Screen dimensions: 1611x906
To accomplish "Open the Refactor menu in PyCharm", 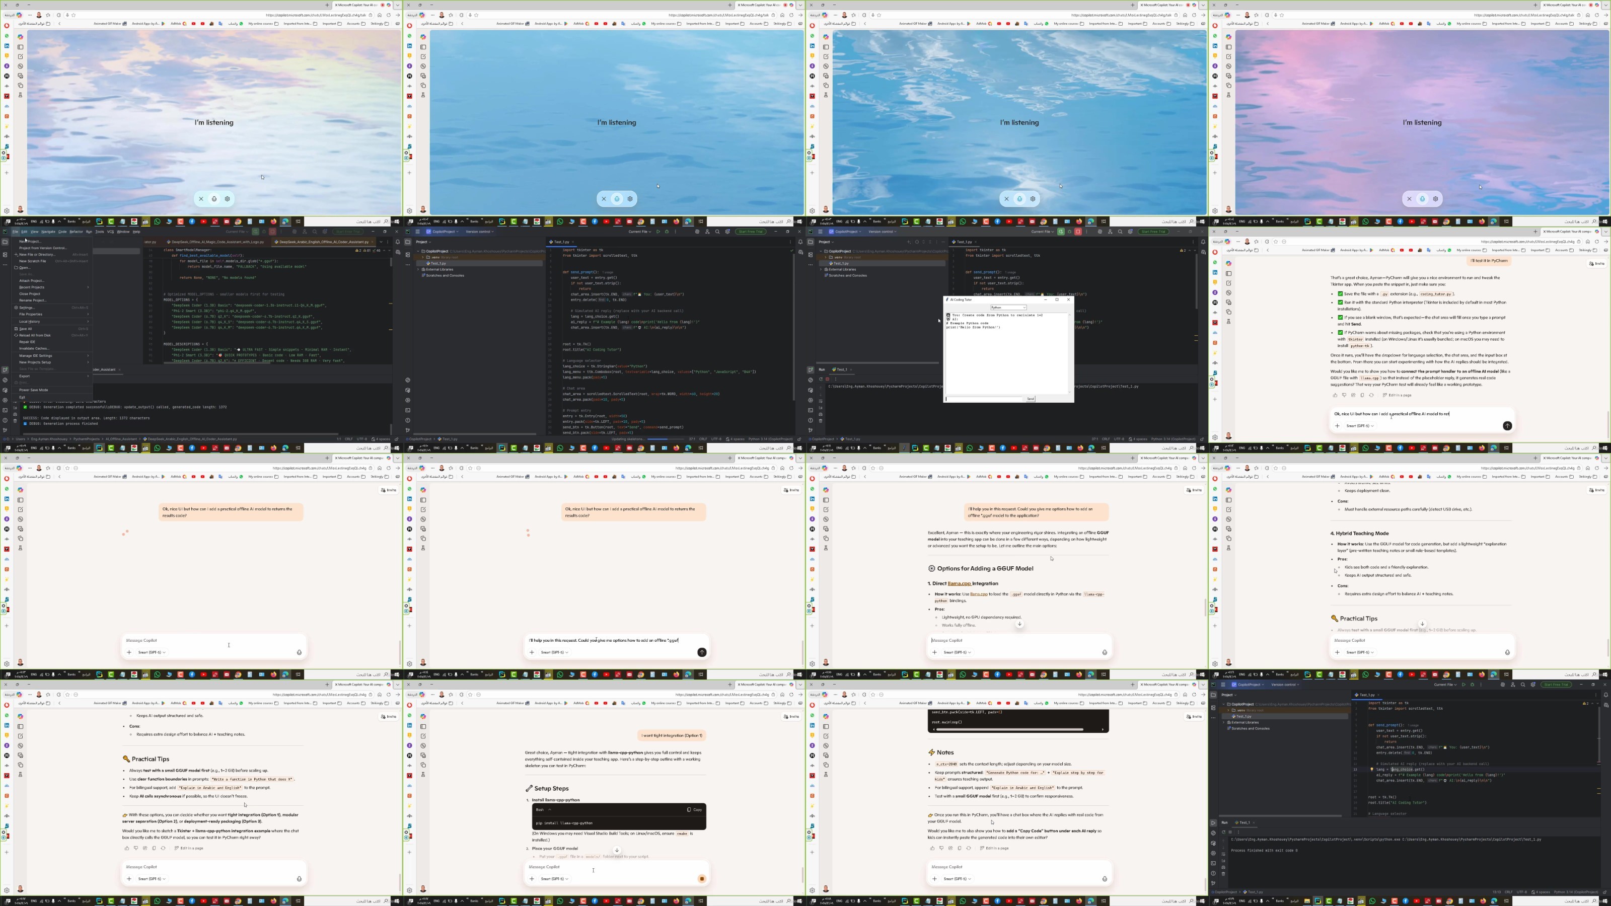I will click(x=76, y=232).
